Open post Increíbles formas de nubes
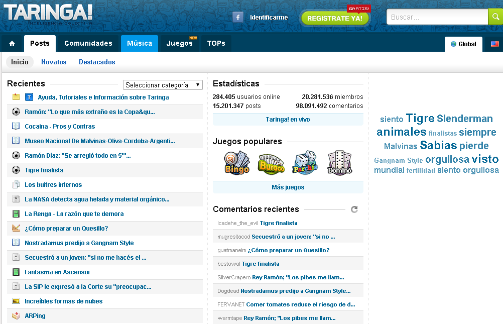This screenshot has height=324, width=503. click(64, 301)
